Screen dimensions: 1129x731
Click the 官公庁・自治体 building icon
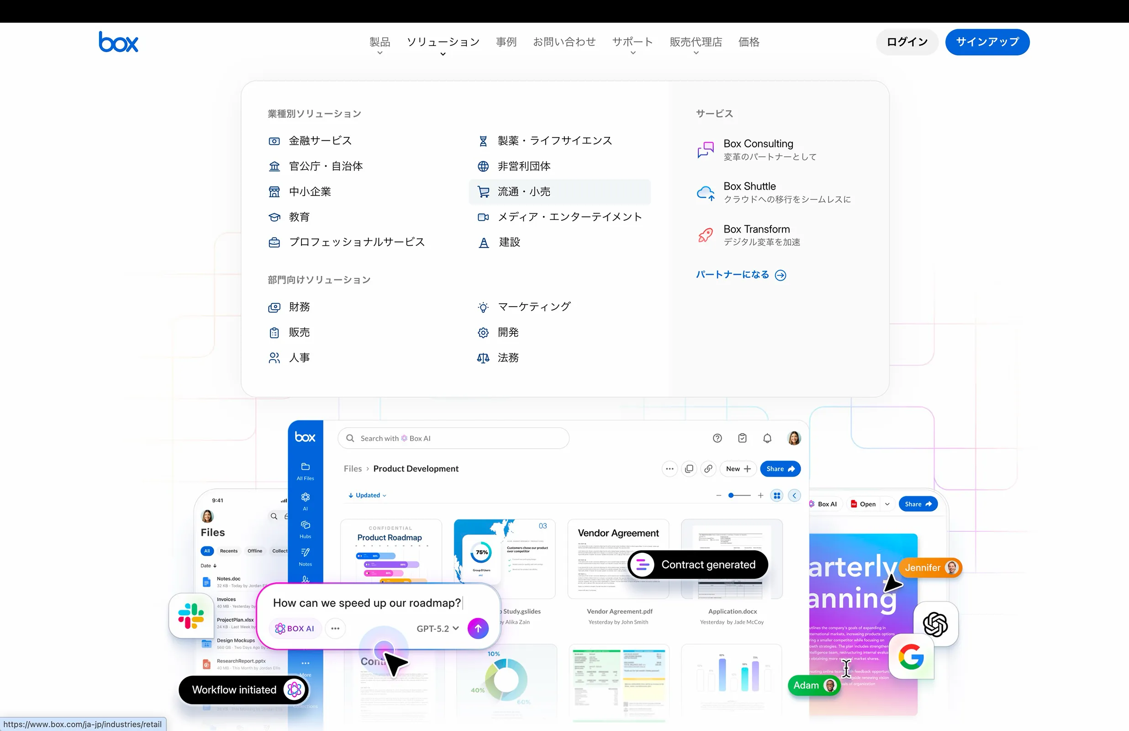[274, 166]
